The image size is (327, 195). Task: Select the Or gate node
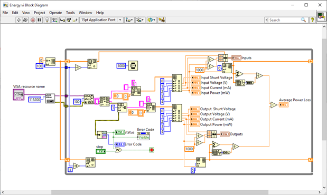pyautogui.click(x=118, y=150)
